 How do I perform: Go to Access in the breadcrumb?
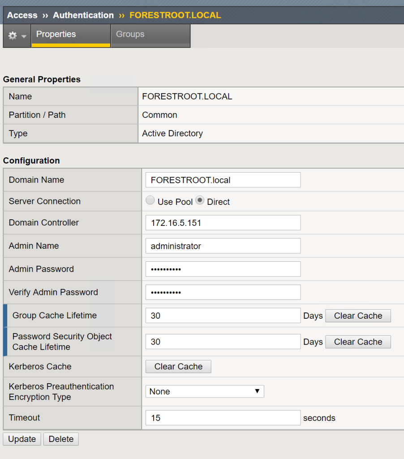(x=22, y=15)
